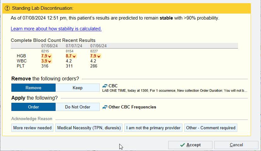Select I am not the primary provider
This screenshot has width=261, height=151.
coord(153,128)
